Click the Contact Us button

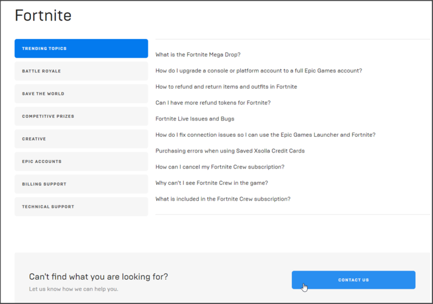pyautogui.click(x=353, y=280)
